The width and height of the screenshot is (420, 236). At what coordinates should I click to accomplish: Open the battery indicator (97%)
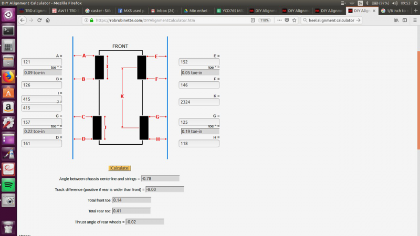point(380,3)
